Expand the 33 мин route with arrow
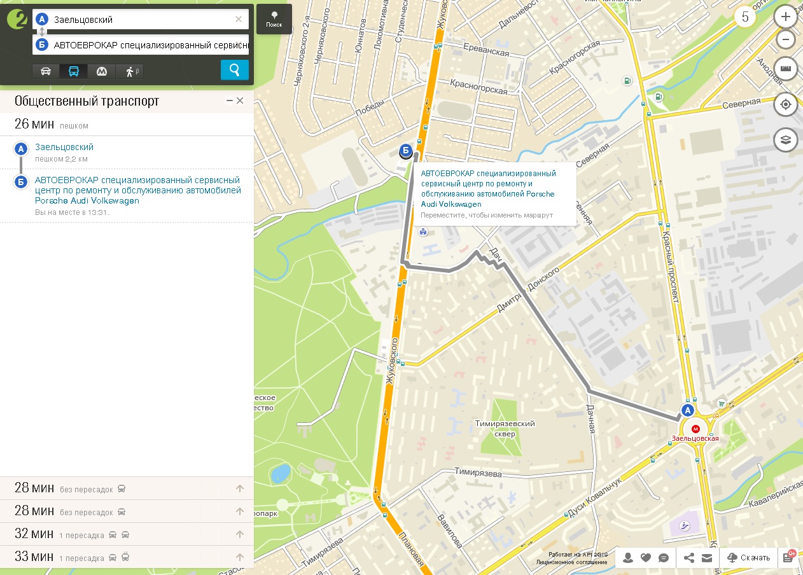This screenshot has height=575, width=803. pyautogui.click(x=240, y=557)
